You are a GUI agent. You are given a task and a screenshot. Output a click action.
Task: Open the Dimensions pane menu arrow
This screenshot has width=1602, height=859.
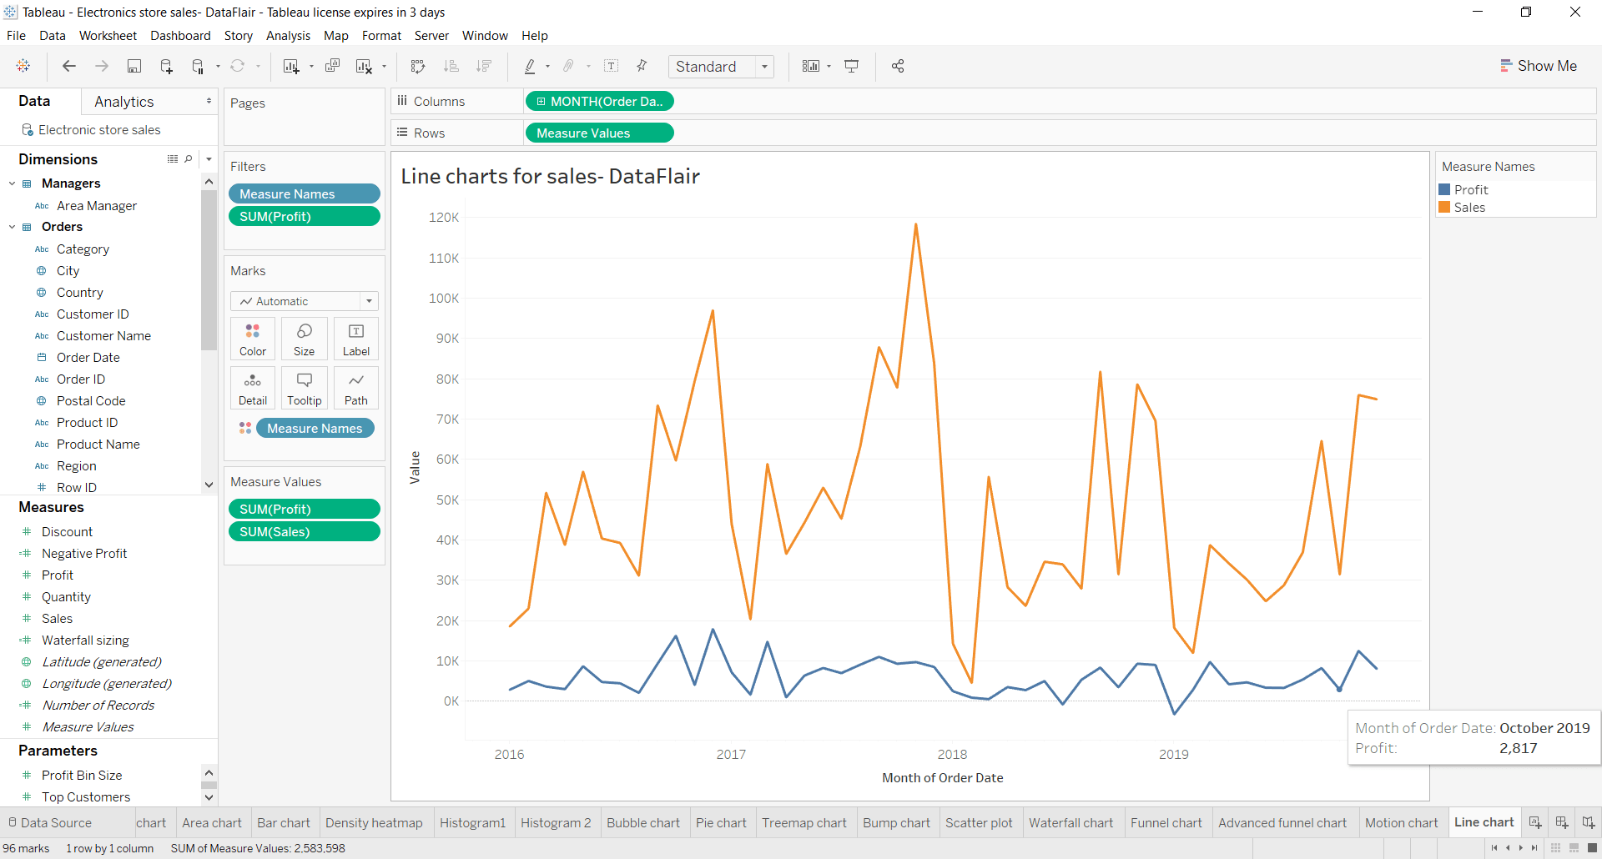209,159
